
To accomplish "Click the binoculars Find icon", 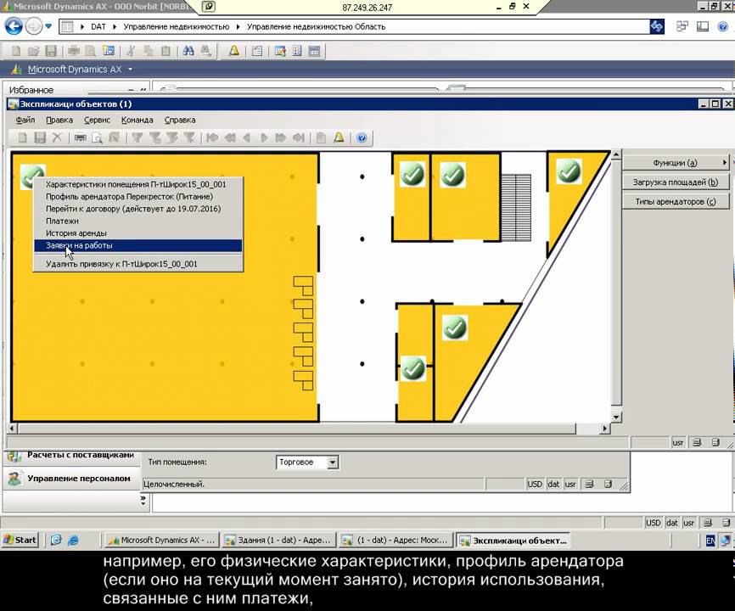I will click(188, 51).
